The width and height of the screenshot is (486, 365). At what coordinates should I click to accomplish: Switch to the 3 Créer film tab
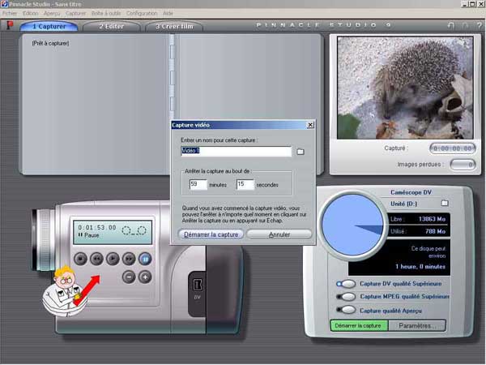174,27
